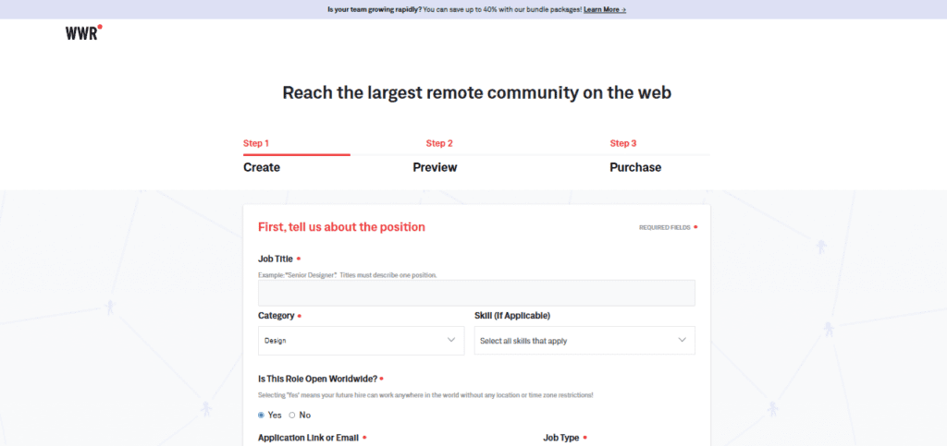Click the Job Type label
Image resolution: width=947 pixels, height=446 pixels.
(x=561, y=438)
